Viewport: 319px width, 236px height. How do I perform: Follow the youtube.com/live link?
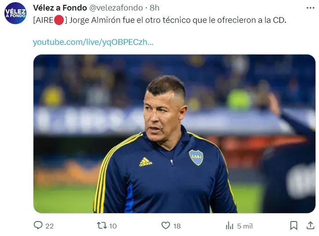93,42
